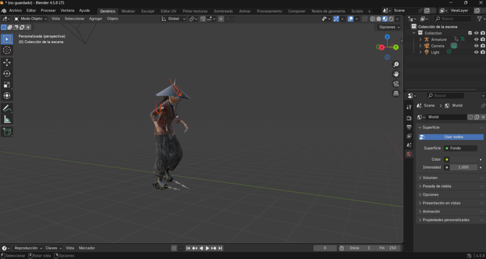Image resolution: width=486 pixels, height=259 pixels.
Task: Add a new workspace with plus
Action: click(x=369, y=11)
